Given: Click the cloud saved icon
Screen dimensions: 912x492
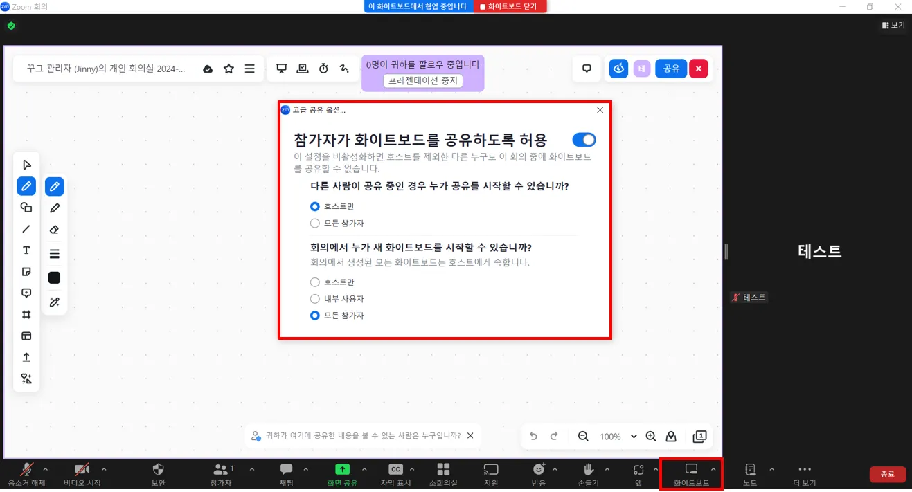Looking at the screenshot, I should coord(208,69).
